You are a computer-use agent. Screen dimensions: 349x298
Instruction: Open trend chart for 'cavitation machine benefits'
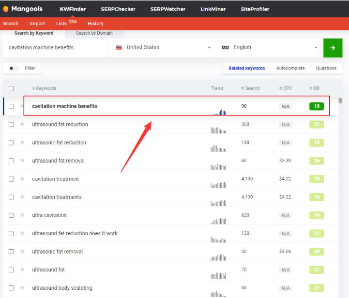[x=220, y=112]
